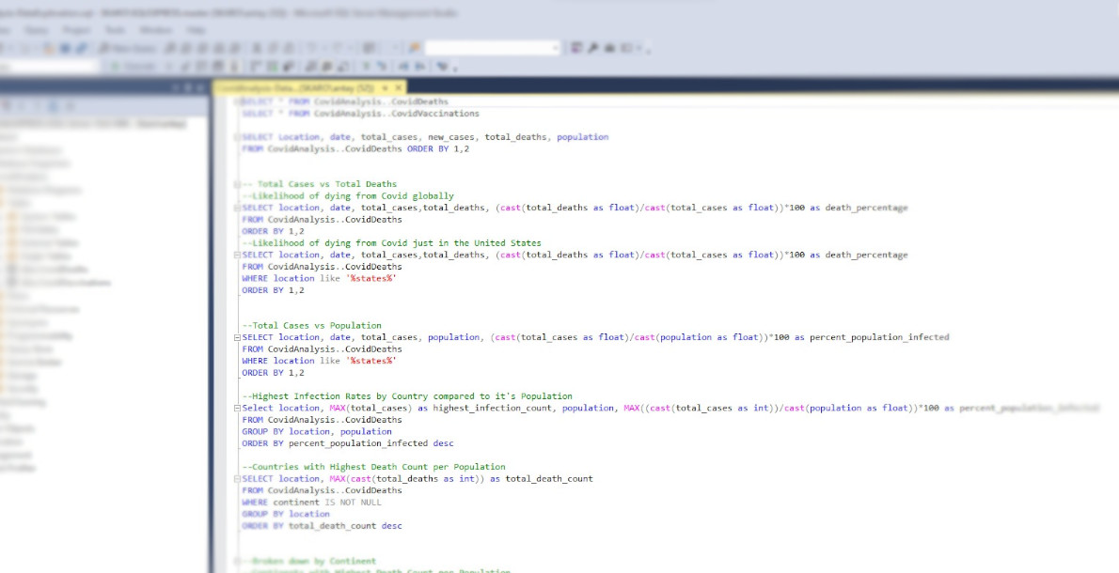Click the '--Countries with Highest Death Count per Population' comment
This screenshot has height=573, width=1119.
(373, 467)
